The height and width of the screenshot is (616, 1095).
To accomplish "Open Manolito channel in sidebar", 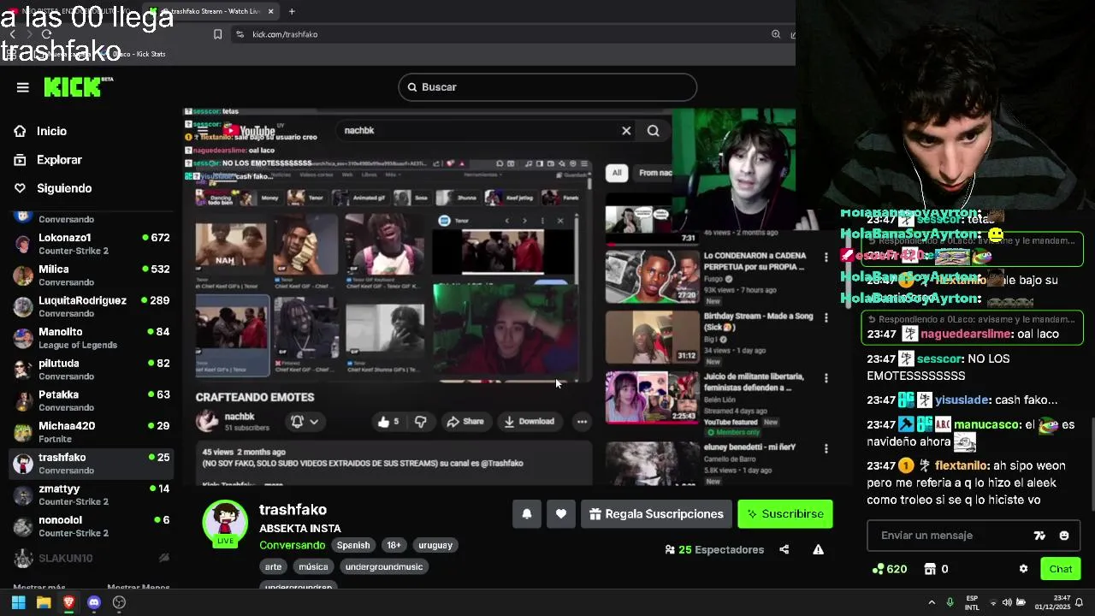I will point(90,338).
